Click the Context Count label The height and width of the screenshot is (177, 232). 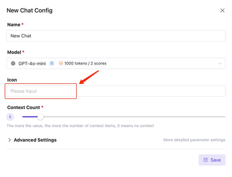[x=24, y=107]
